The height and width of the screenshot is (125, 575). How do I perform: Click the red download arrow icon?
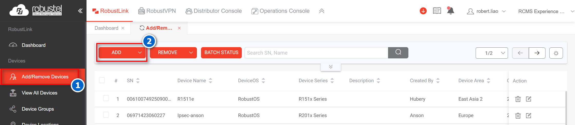coord(423,11)
